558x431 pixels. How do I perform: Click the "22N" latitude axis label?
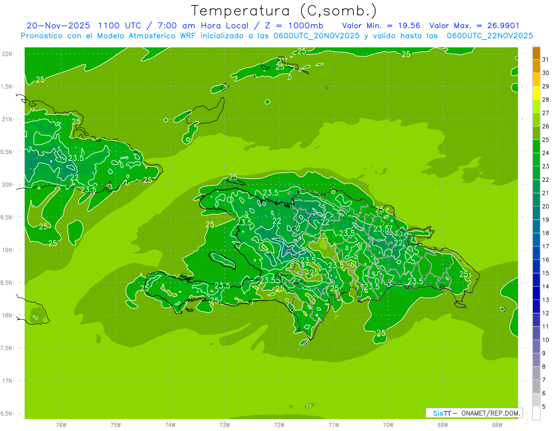7,54
